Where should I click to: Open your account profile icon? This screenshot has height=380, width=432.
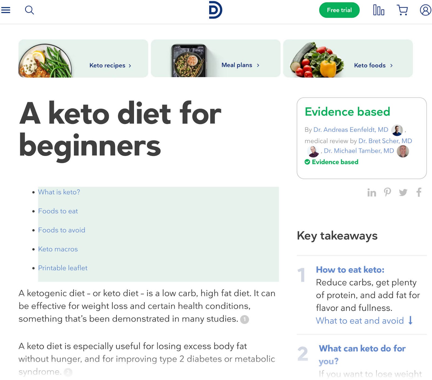click(x=425, y=10)
